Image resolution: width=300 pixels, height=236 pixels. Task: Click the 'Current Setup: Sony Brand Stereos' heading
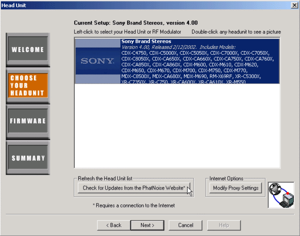click(136, 23)
